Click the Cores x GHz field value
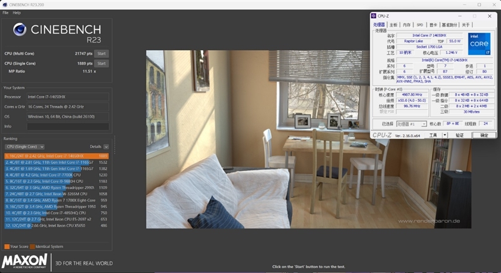The image size is (501, 273). point(68,106)
